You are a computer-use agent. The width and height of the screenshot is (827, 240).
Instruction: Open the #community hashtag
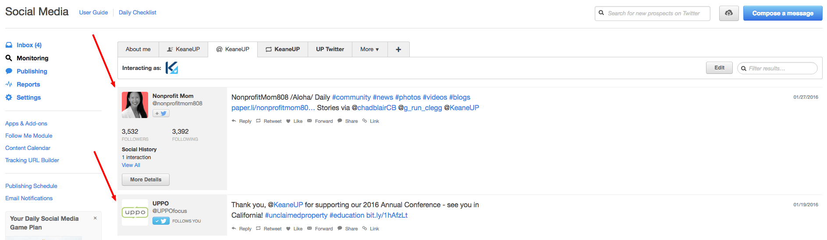coord(351,97)
